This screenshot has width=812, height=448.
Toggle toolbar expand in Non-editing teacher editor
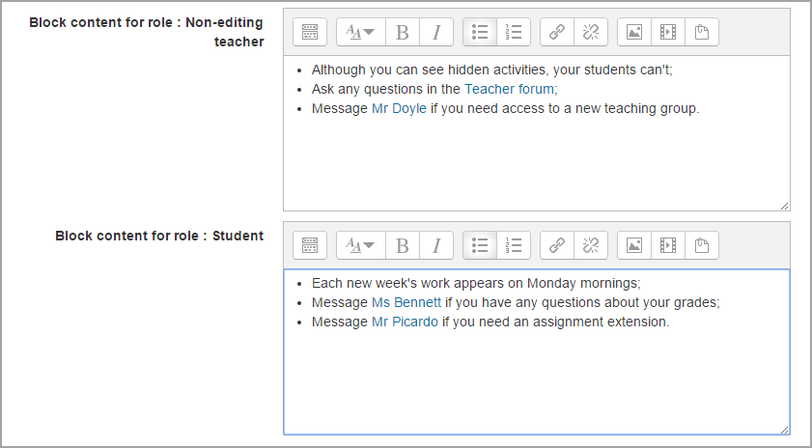310,32
